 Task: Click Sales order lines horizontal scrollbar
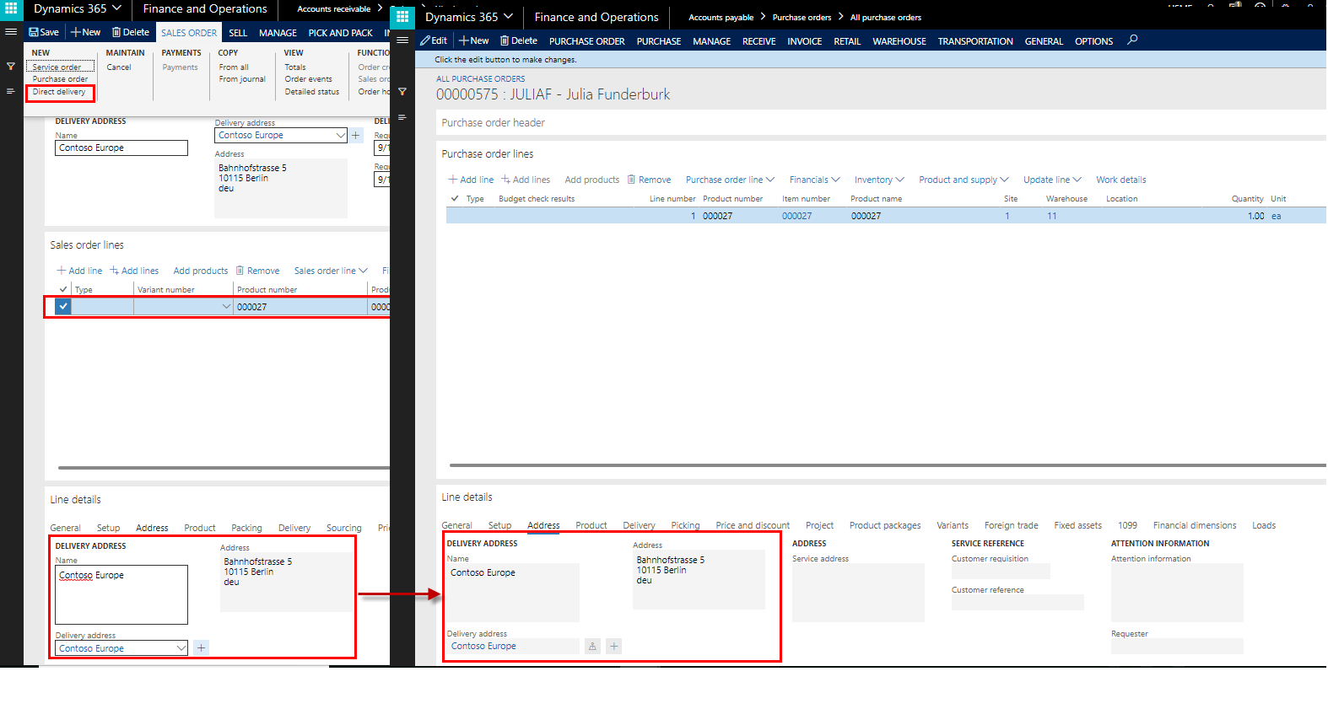click(x=224, y=467)
